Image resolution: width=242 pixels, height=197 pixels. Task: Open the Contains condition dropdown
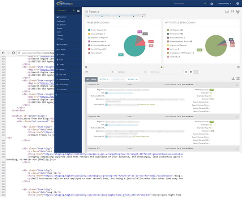[132, 72]
